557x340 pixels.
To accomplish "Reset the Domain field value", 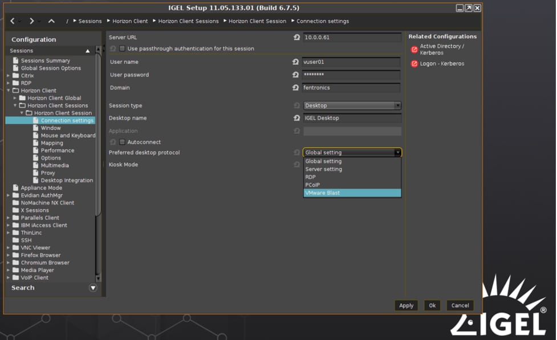I will coord(295,87).
